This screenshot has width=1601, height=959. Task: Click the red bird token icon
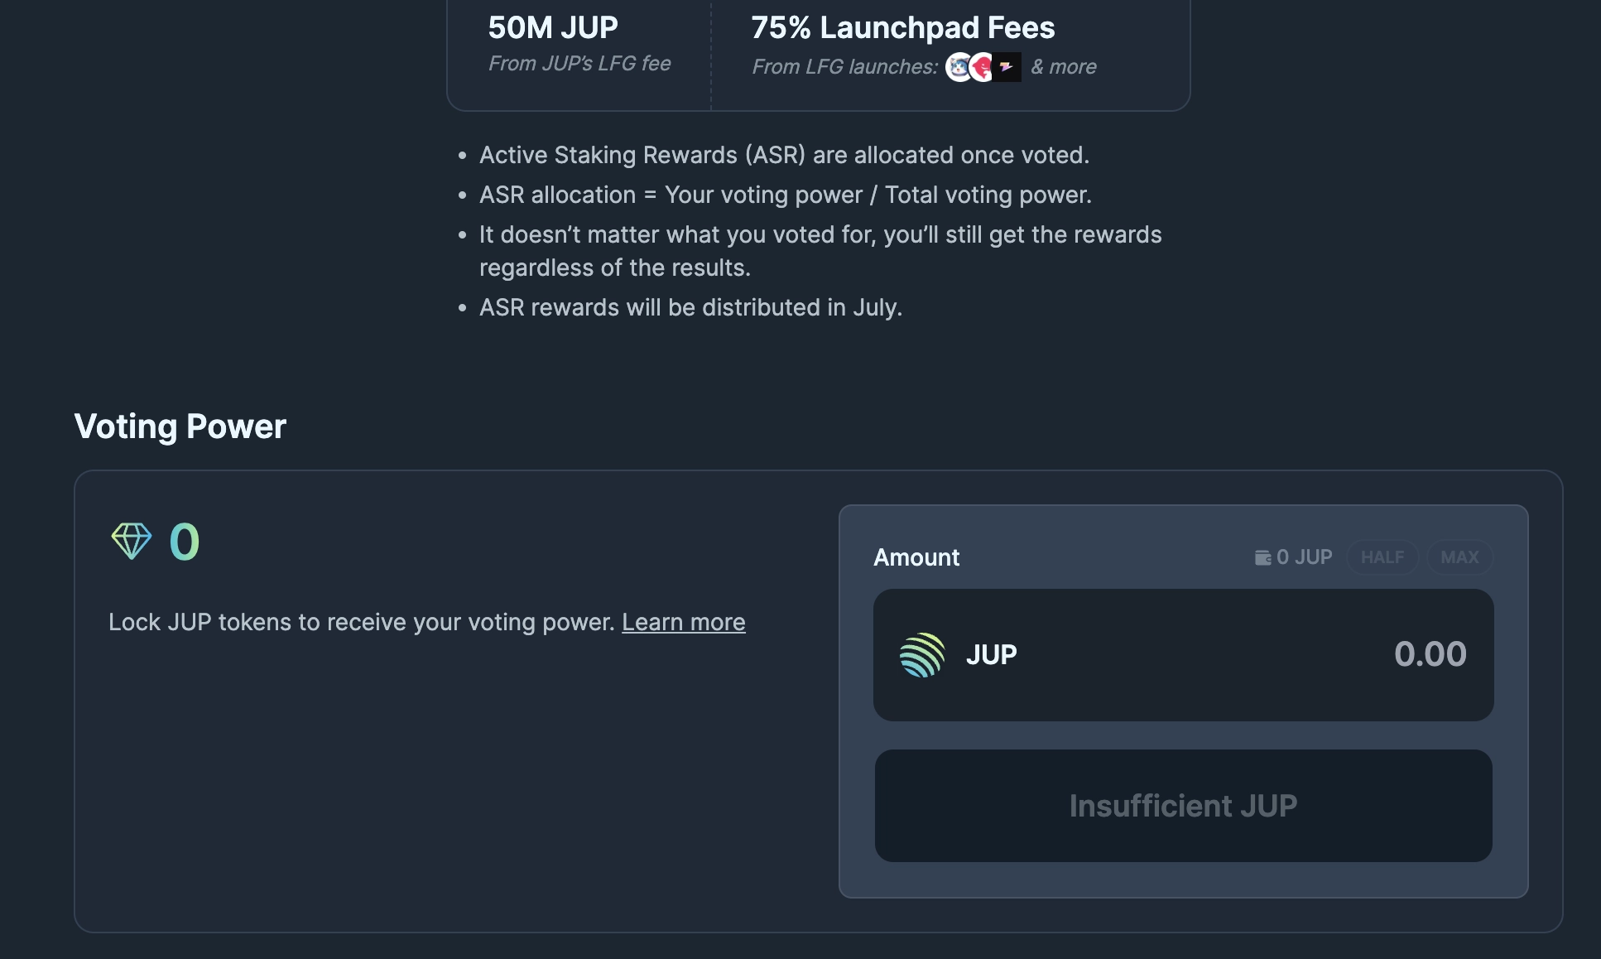(982, 66)
